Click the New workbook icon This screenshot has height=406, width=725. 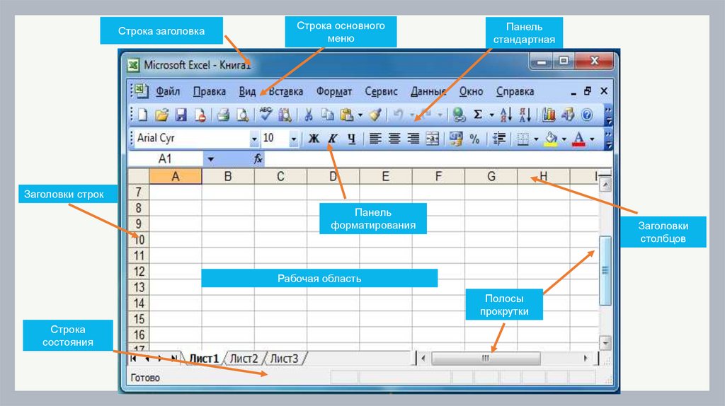[x=143, y=115]
